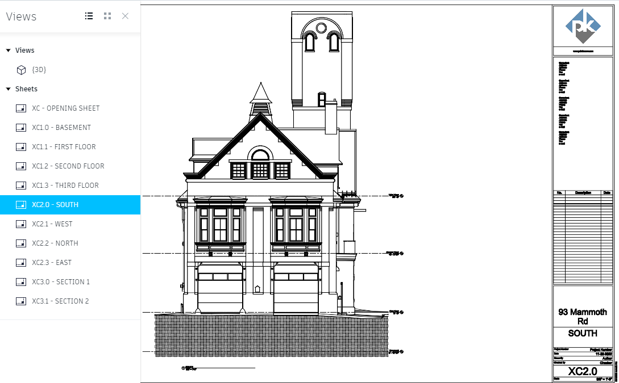Click the XC2.0 sheet number in title block

click(583, 371)
